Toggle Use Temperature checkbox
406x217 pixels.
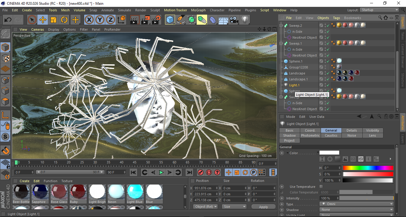[x=321, y=187]
